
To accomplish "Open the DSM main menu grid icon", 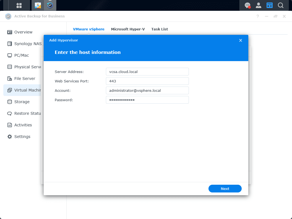I will [x=19, y=6].
